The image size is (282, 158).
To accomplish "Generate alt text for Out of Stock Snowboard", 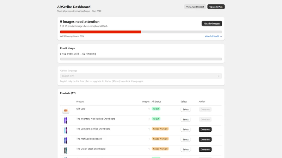I will point(205,150).
